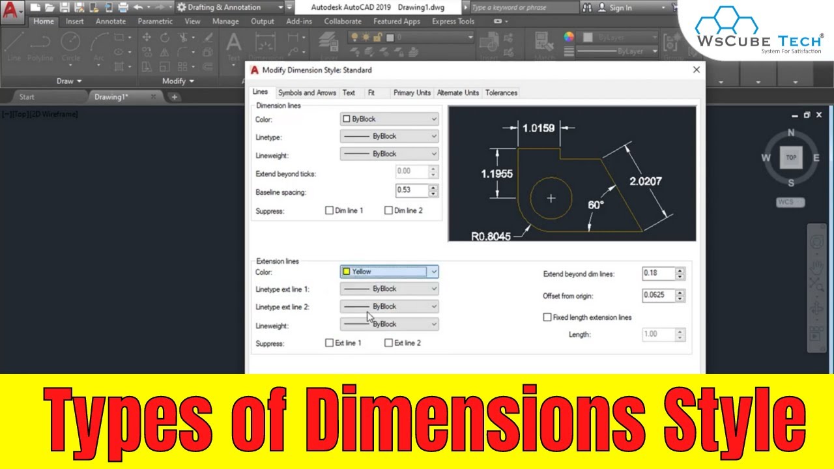
Task: Switch to the Tolerances tab
Action: click(501, 92)
